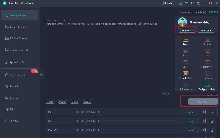This screenshot has height=138, width=220.
Task: Select the Speed control icon
Action: [x=207, y=51]
